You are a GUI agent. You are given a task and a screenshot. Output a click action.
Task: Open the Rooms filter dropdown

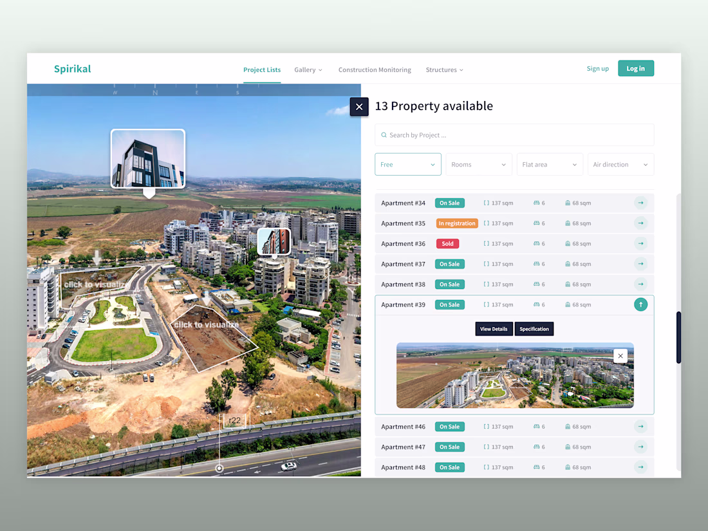point(479,164)
